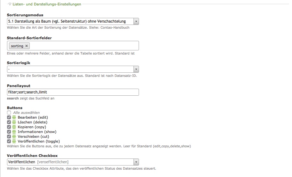Click the sorting tag text
The image size is (292, 177).
(x=17, y=46)
